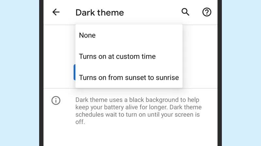Click the dark theme description paragraph
261x146 pixels.
[138, 111]
